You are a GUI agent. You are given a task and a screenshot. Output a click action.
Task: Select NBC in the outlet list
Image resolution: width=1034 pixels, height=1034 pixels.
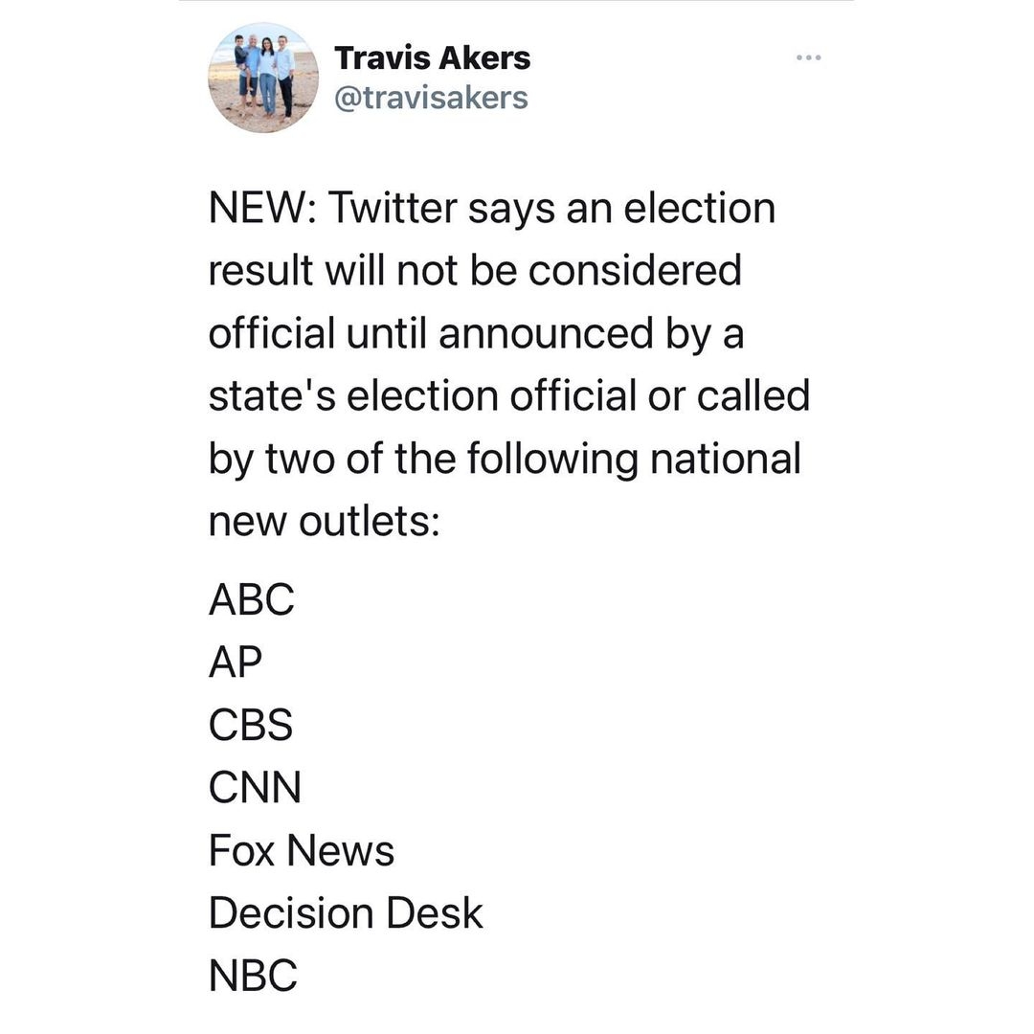point(253,976)
